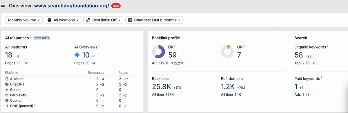Click the Grok logo icon

(x=7, y=106)
